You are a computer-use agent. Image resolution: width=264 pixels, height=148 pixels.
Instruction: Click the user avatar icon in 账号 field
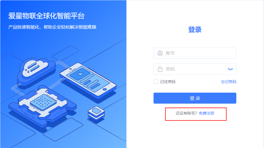160,53
